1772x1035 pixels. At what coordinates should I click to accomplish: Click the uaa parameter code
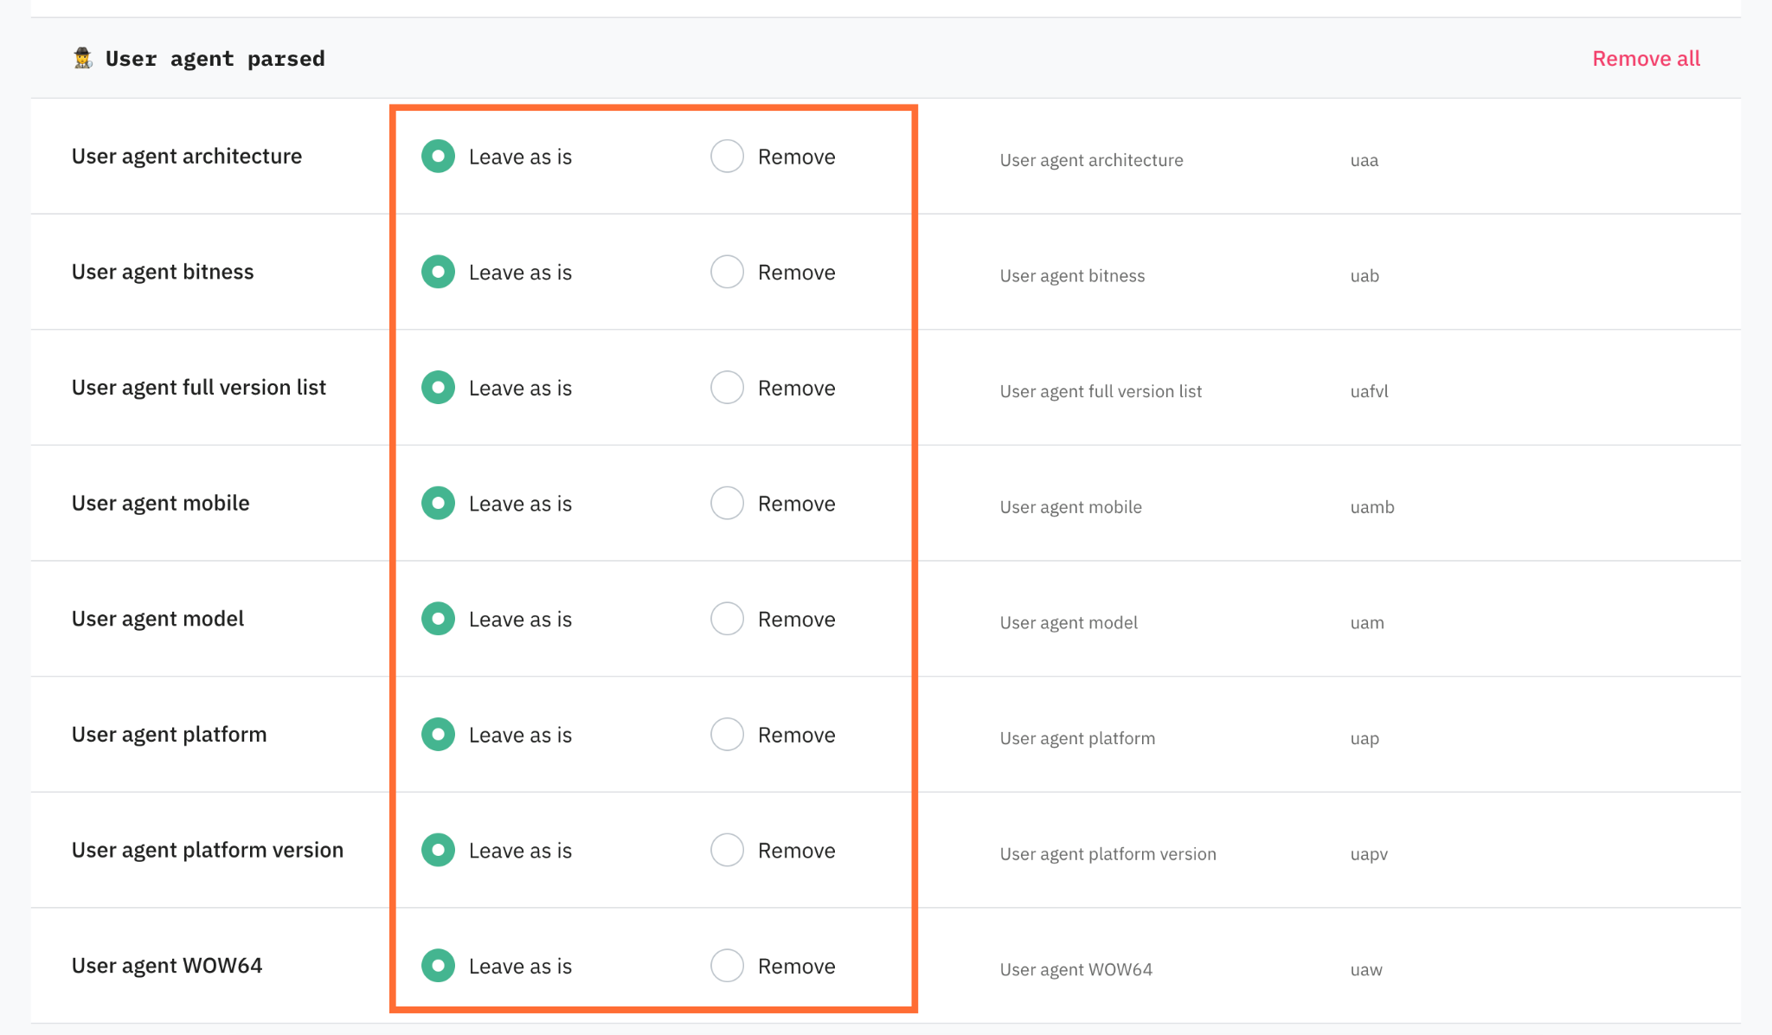pos(1364,161)
